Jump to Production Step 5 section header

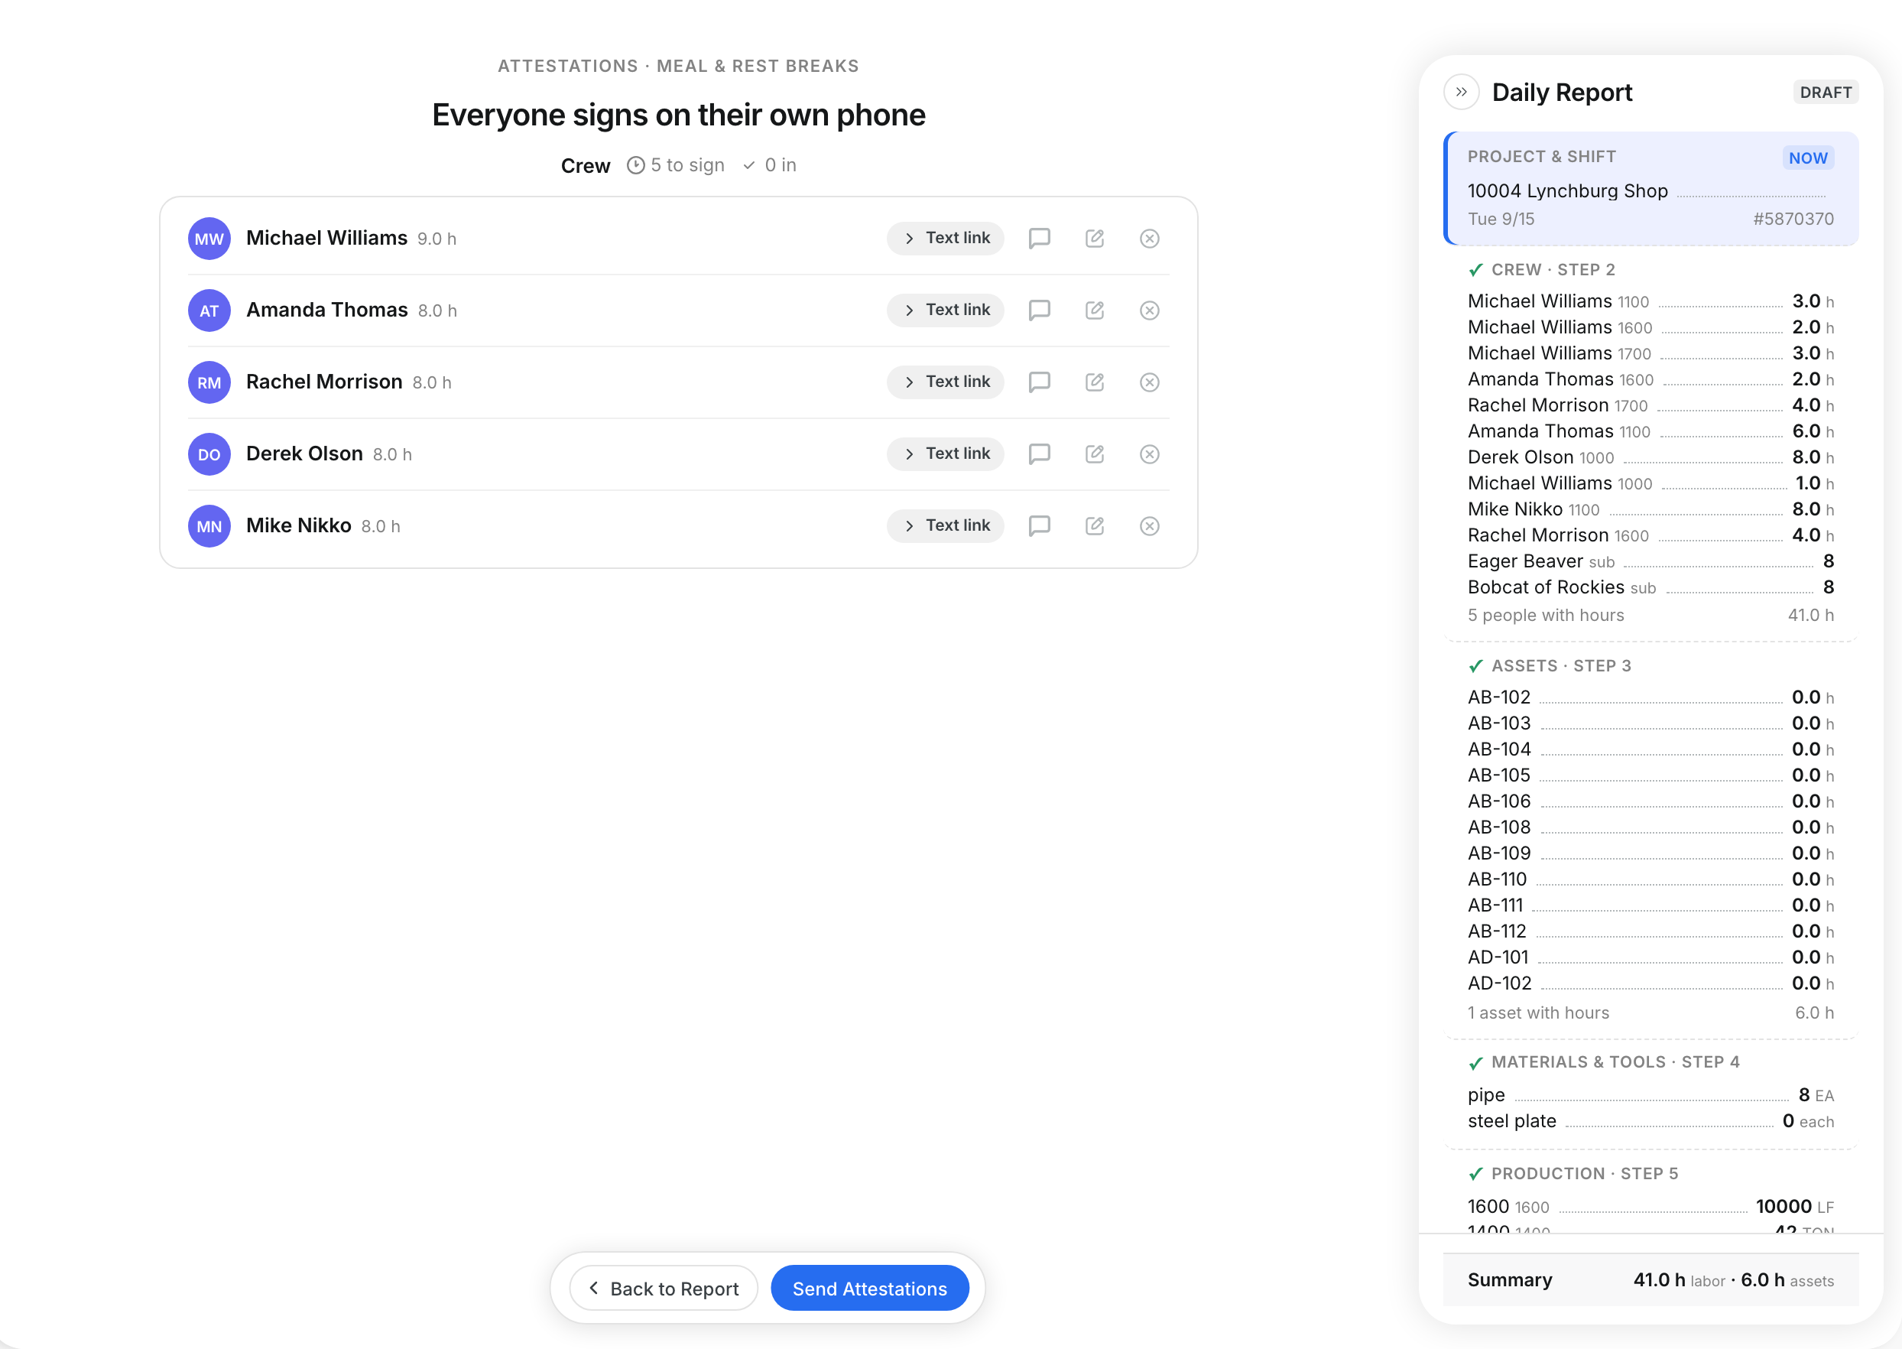pyautogui.click(x=1573, y=1174)
